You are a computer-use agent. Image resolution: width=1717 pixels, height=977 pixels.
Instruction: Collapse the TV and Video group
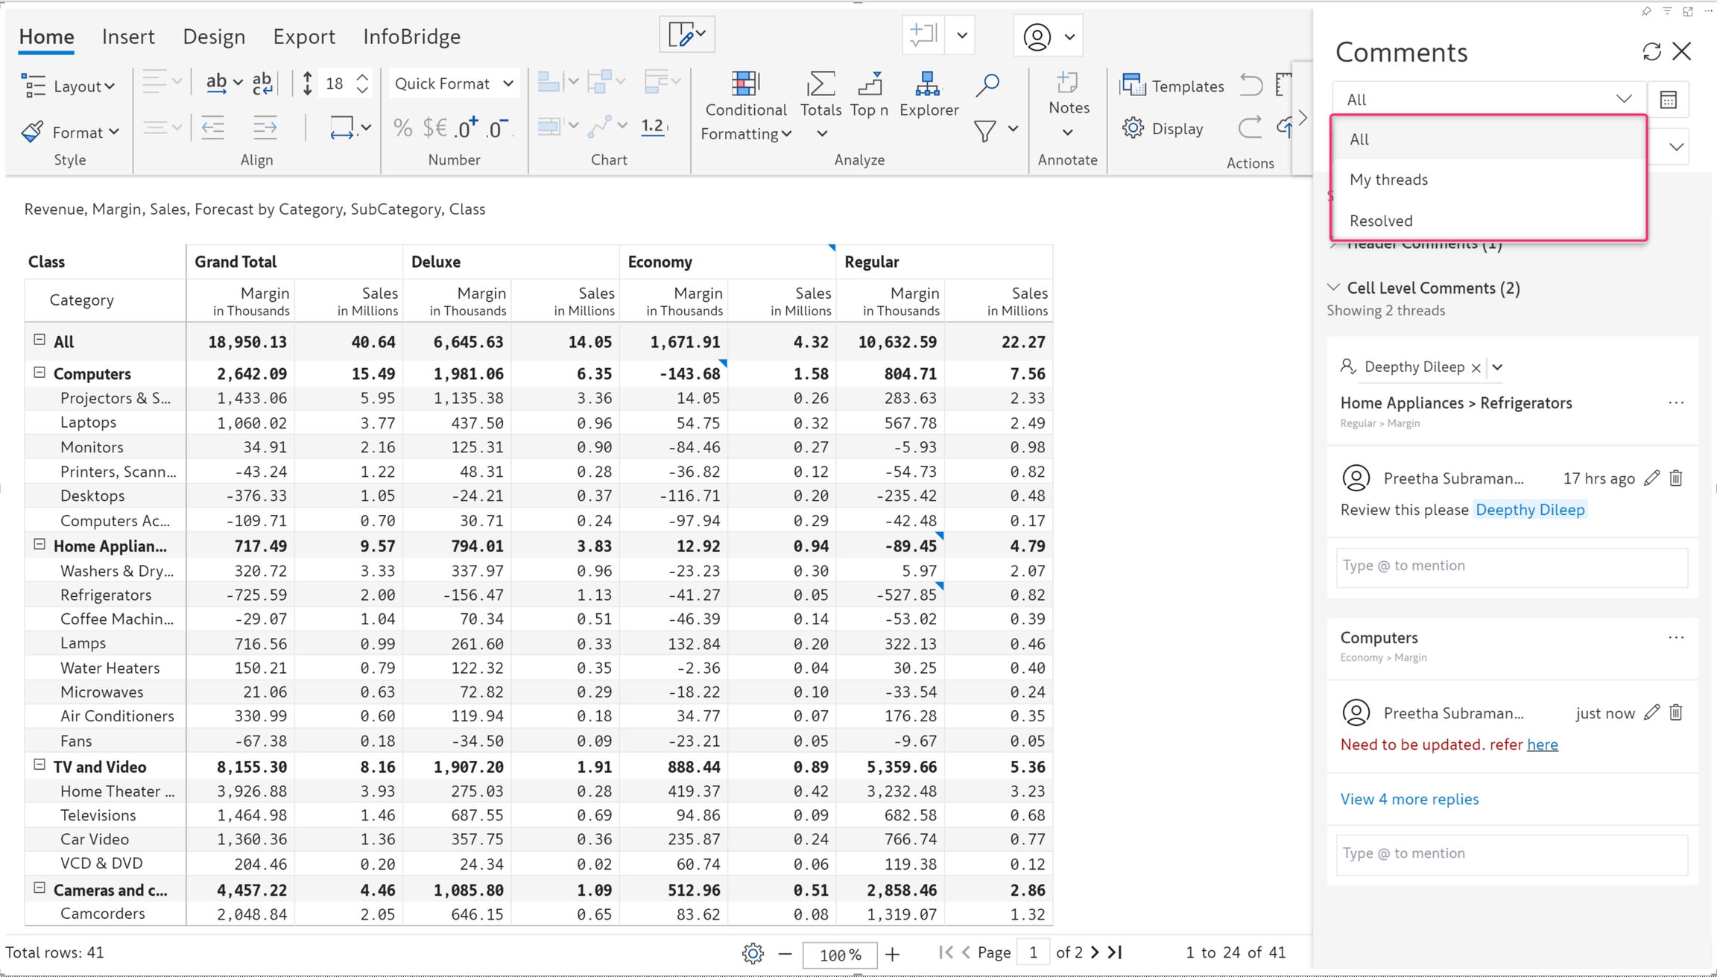(x=39, y=765)
